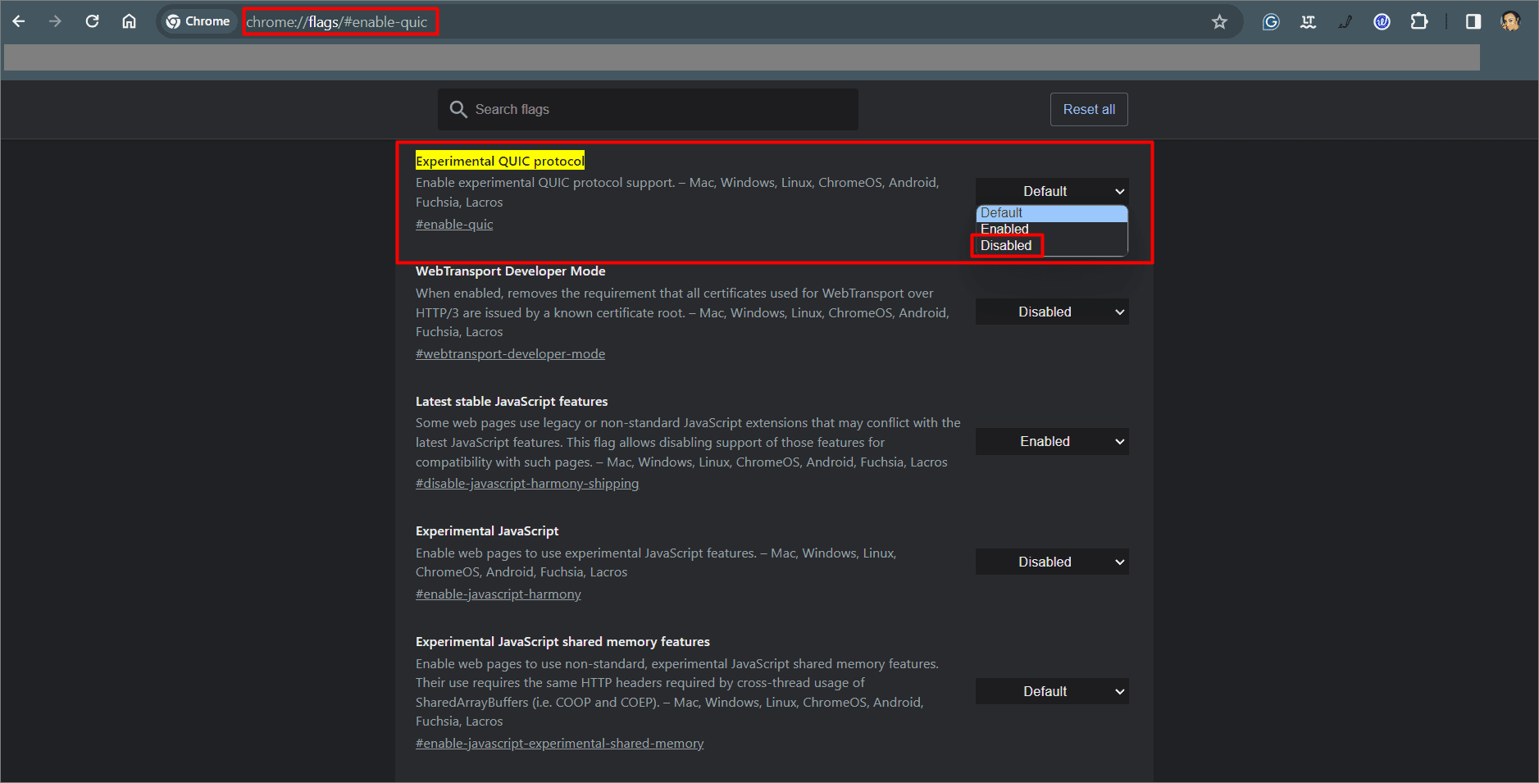The image size is (1539, 783).
Task: Click the Search flags input box
Action: pyautogui.click(x=648, y=109)
